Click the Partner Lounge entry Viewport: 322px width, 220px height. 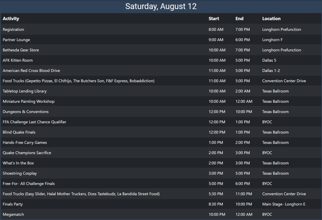pos(16,40)
